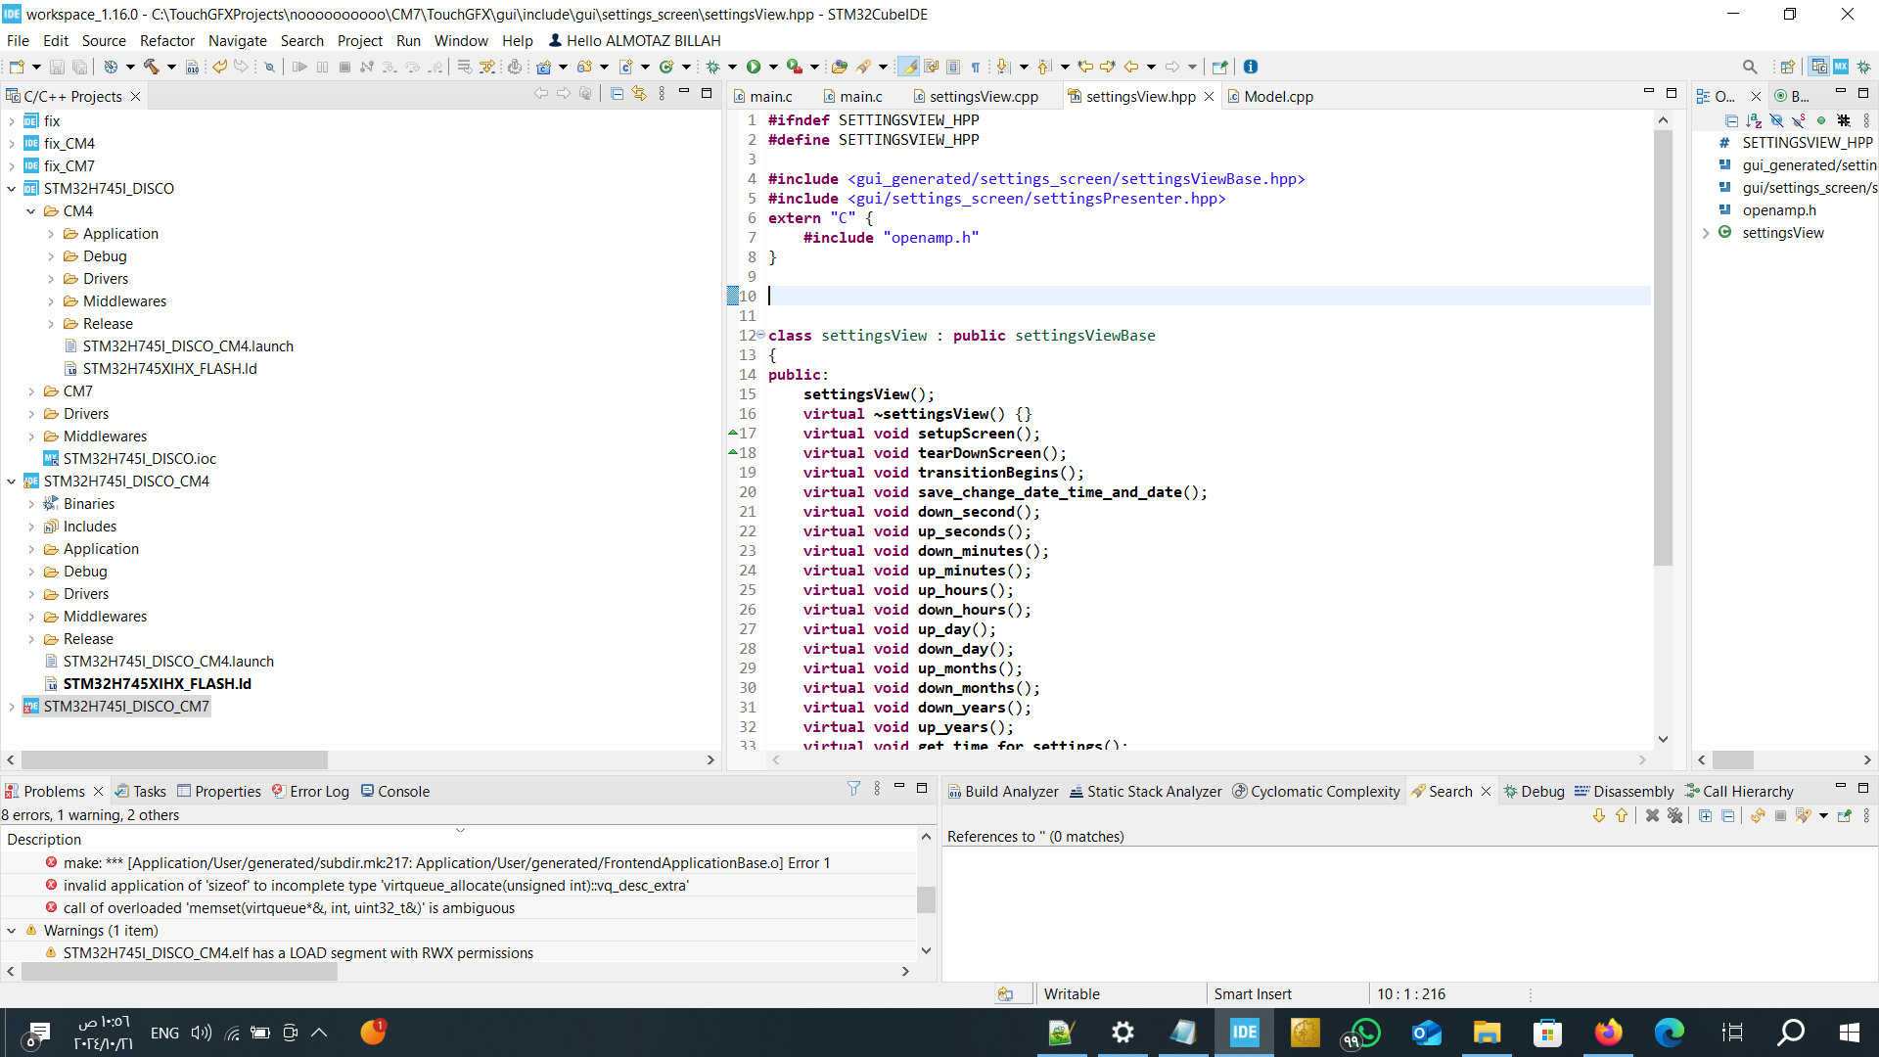Toggle Show Whitespace Characters in the toolbar
1879x1057 pixels.
pos(976,67)
